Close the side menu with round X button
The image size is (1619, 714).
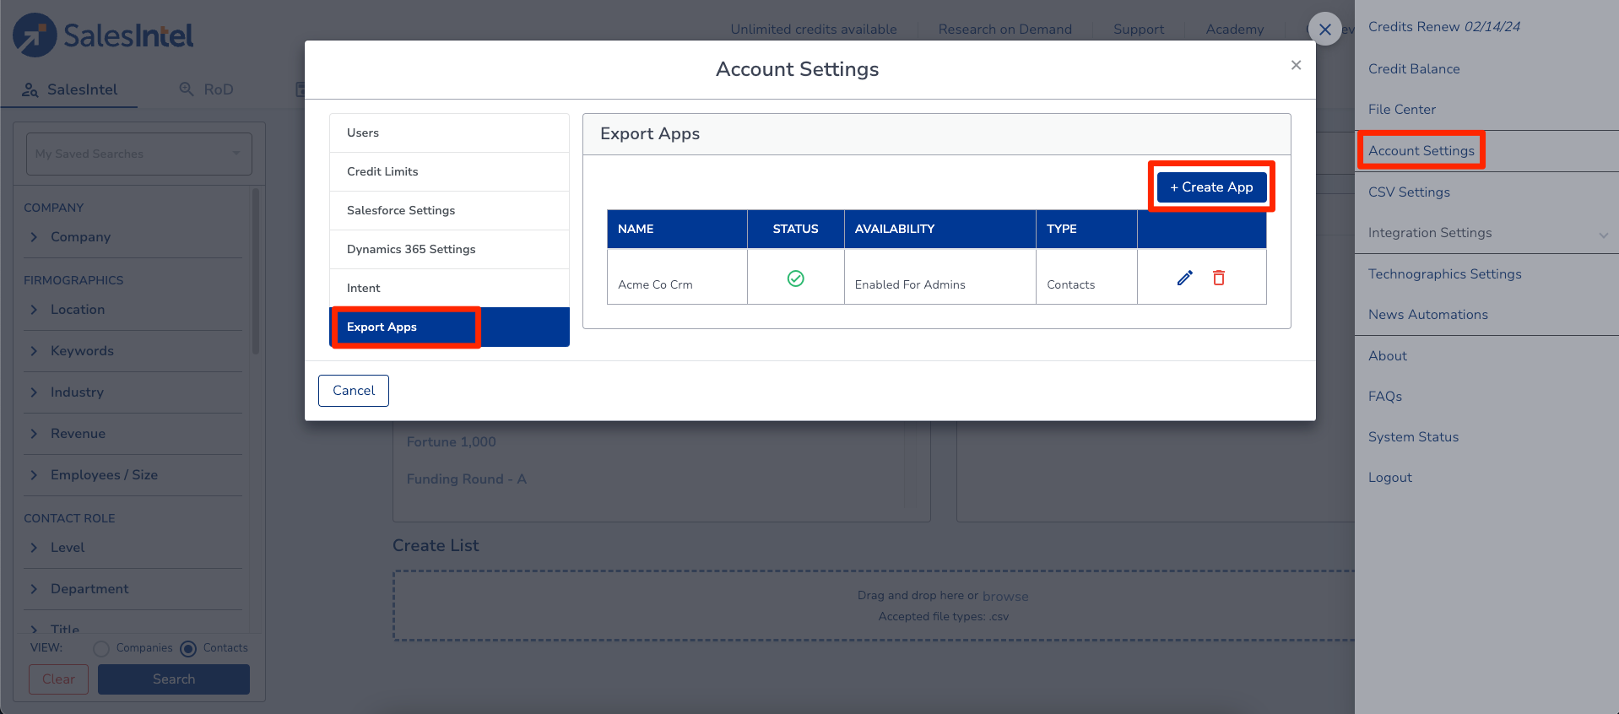click(1324, 30)
